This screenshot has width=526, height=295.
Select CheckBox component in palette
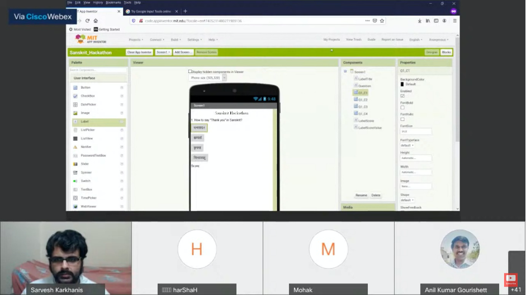88,96
